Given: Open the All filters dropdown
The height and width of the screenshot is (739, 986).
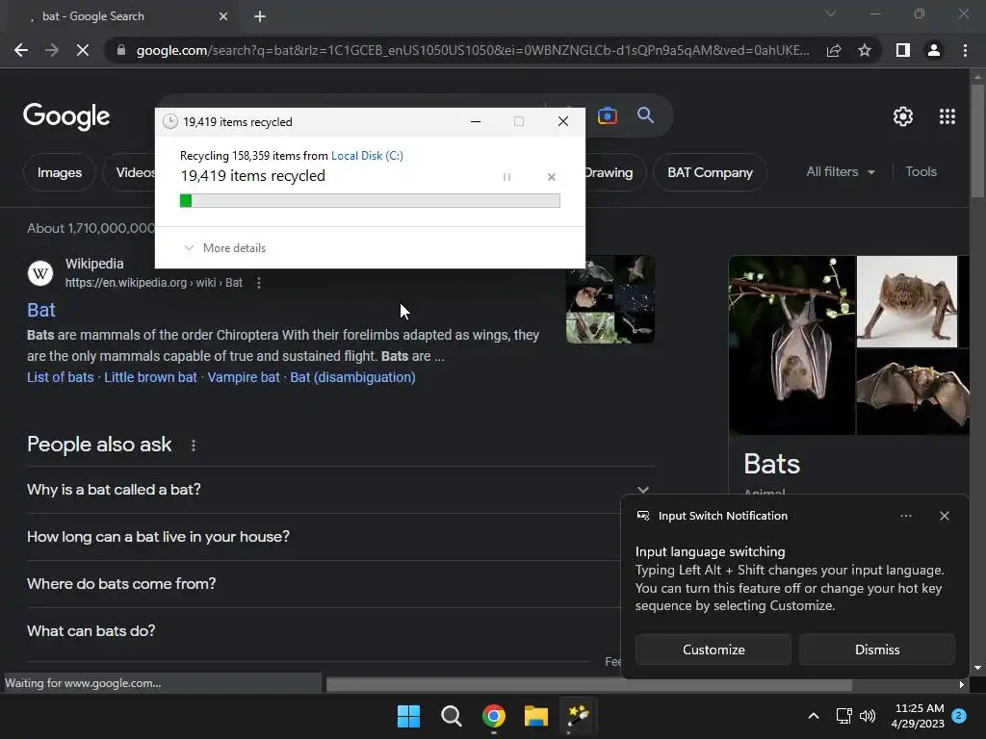Looking at the screenshot, I should pos(841,171).
